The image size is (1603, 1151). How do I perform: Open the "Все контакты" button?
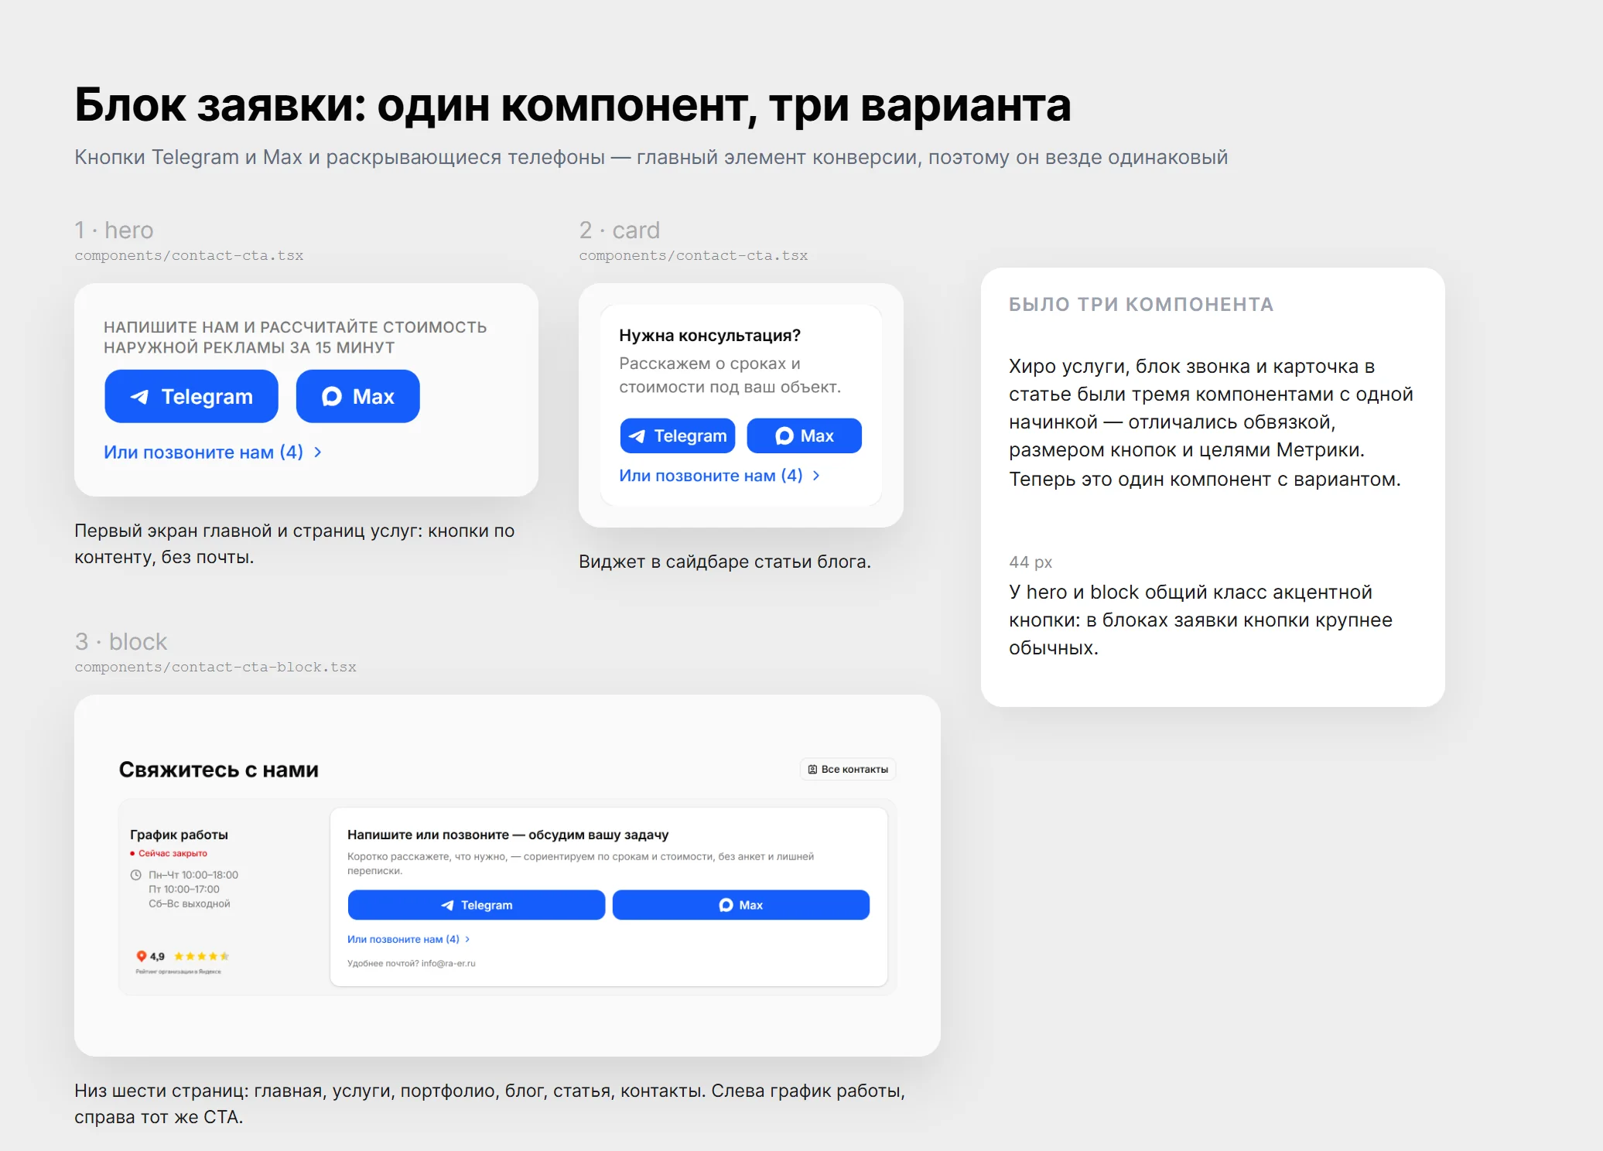point(848,769)
